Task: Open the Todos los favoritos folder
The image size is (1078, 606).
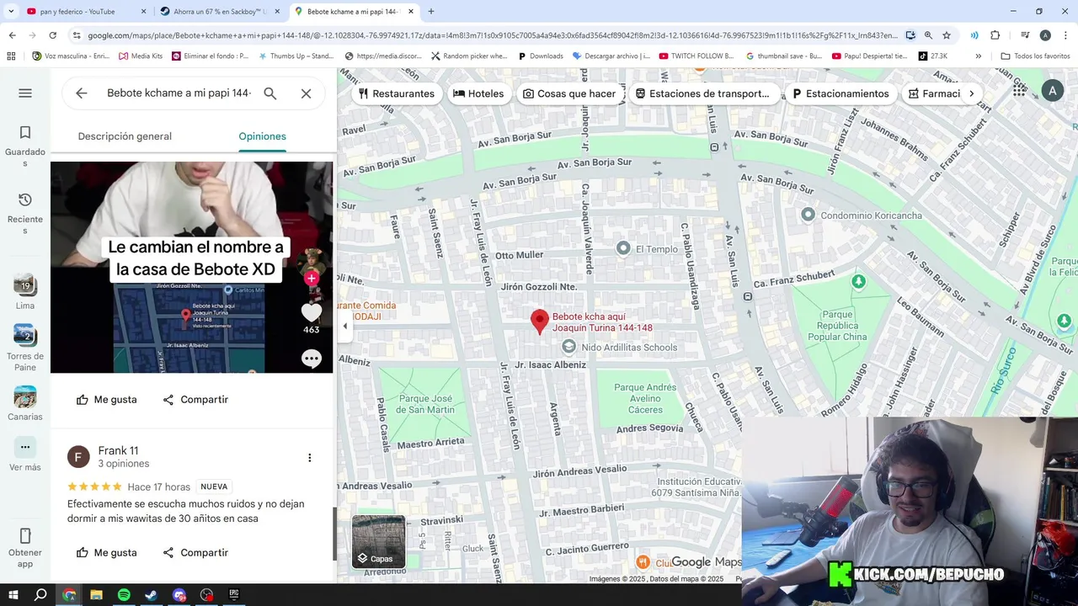Action: coord(1035,56)
